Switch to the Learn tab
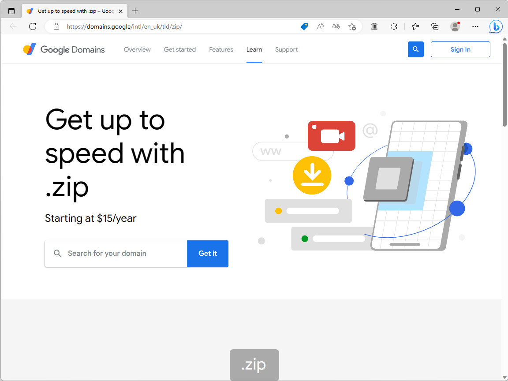 coord(254,49)
